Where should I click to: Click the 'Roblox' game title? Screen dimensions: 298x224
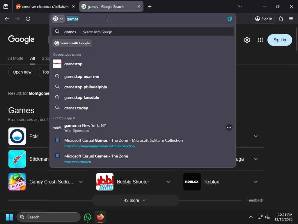(212, 182)
